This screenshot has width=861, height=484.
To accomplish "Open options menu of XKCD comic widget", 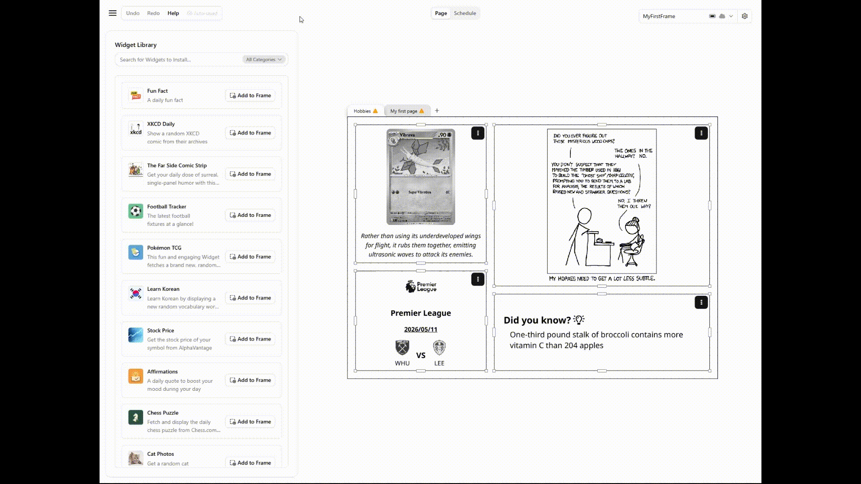I will (701, 133).
